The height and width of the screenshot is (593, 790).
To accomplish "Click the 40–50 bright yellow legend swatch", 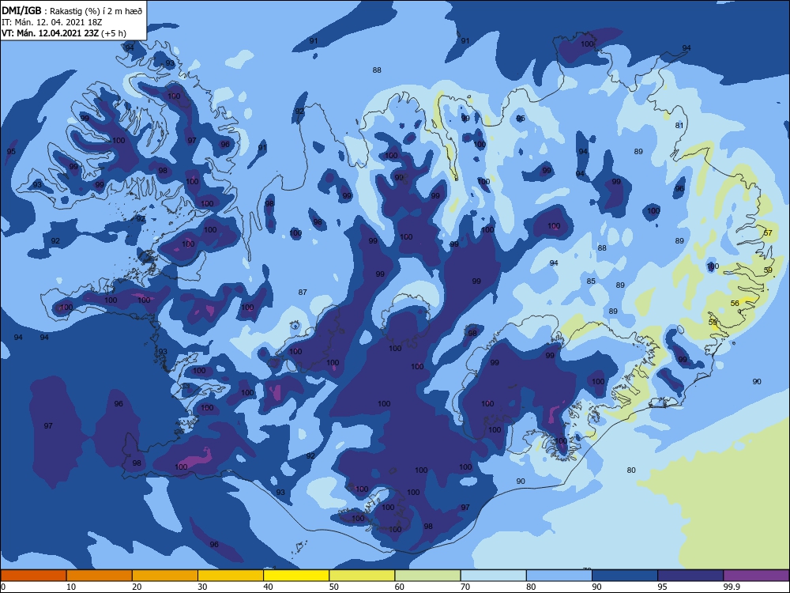I will 296,576.
